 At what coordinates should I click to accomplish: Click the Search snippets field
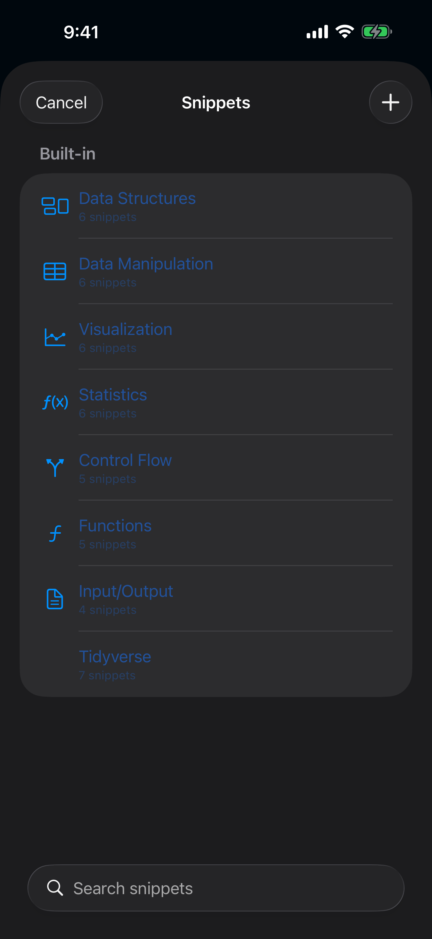(x=216, y=888)
